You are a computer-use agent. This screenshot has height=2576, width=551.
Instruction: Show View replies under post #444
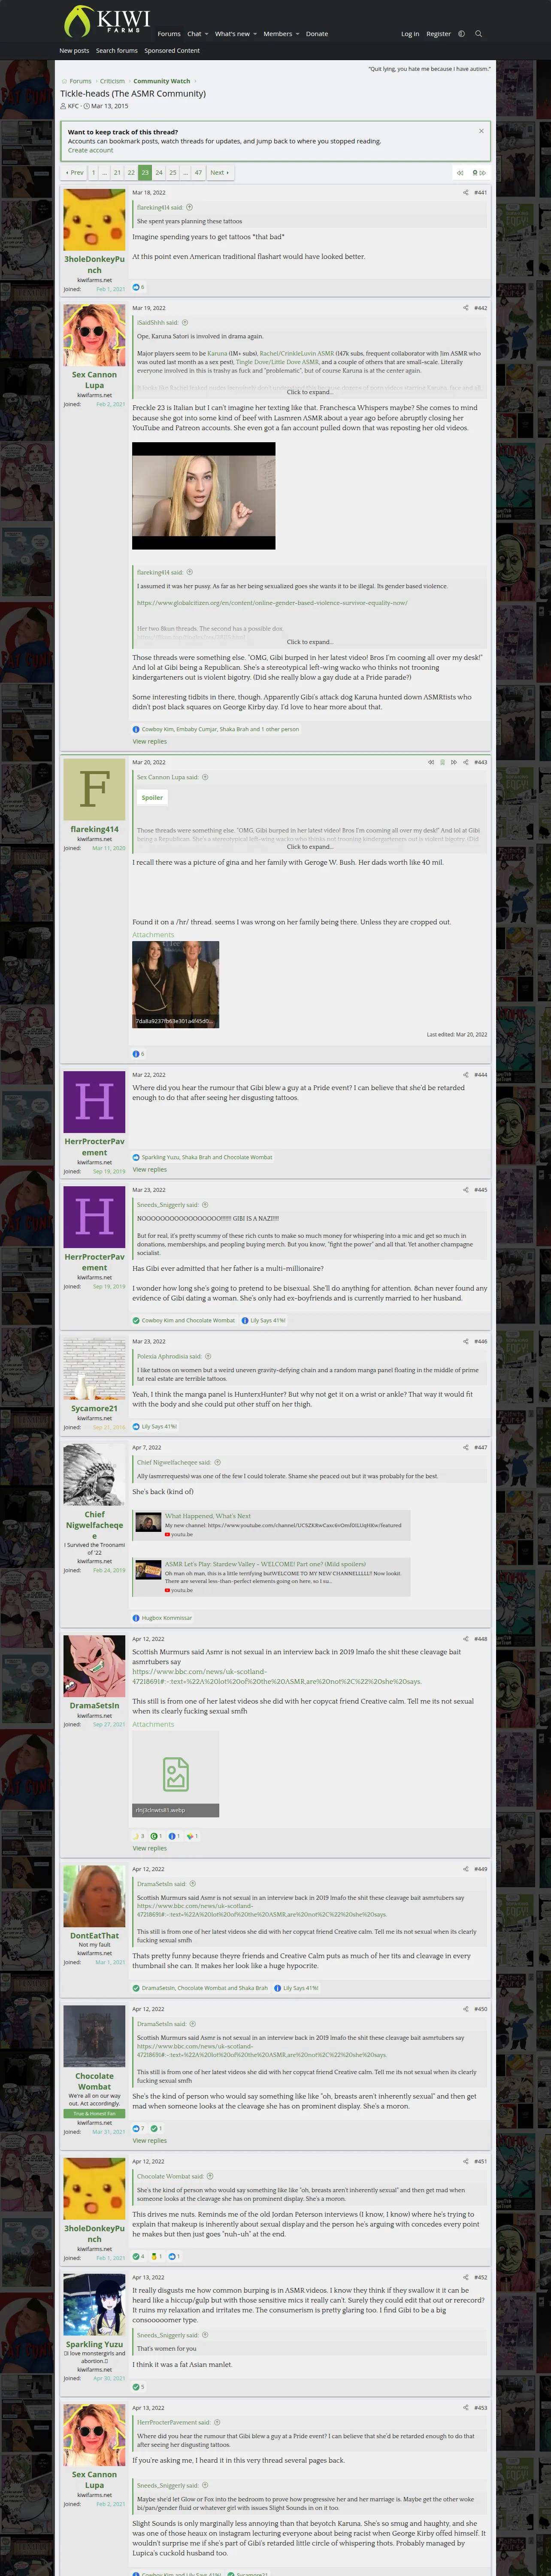[x=150, y=1170]
